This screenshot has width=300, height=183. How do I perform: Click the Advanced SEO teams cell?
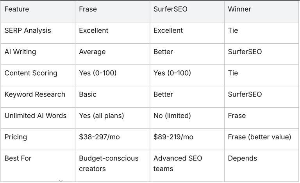coord(179,163)
